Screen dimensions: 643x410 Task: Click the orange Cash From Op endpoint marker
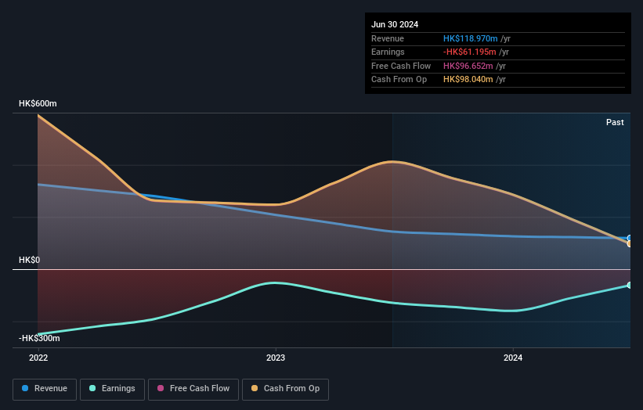tap(630, 243)
